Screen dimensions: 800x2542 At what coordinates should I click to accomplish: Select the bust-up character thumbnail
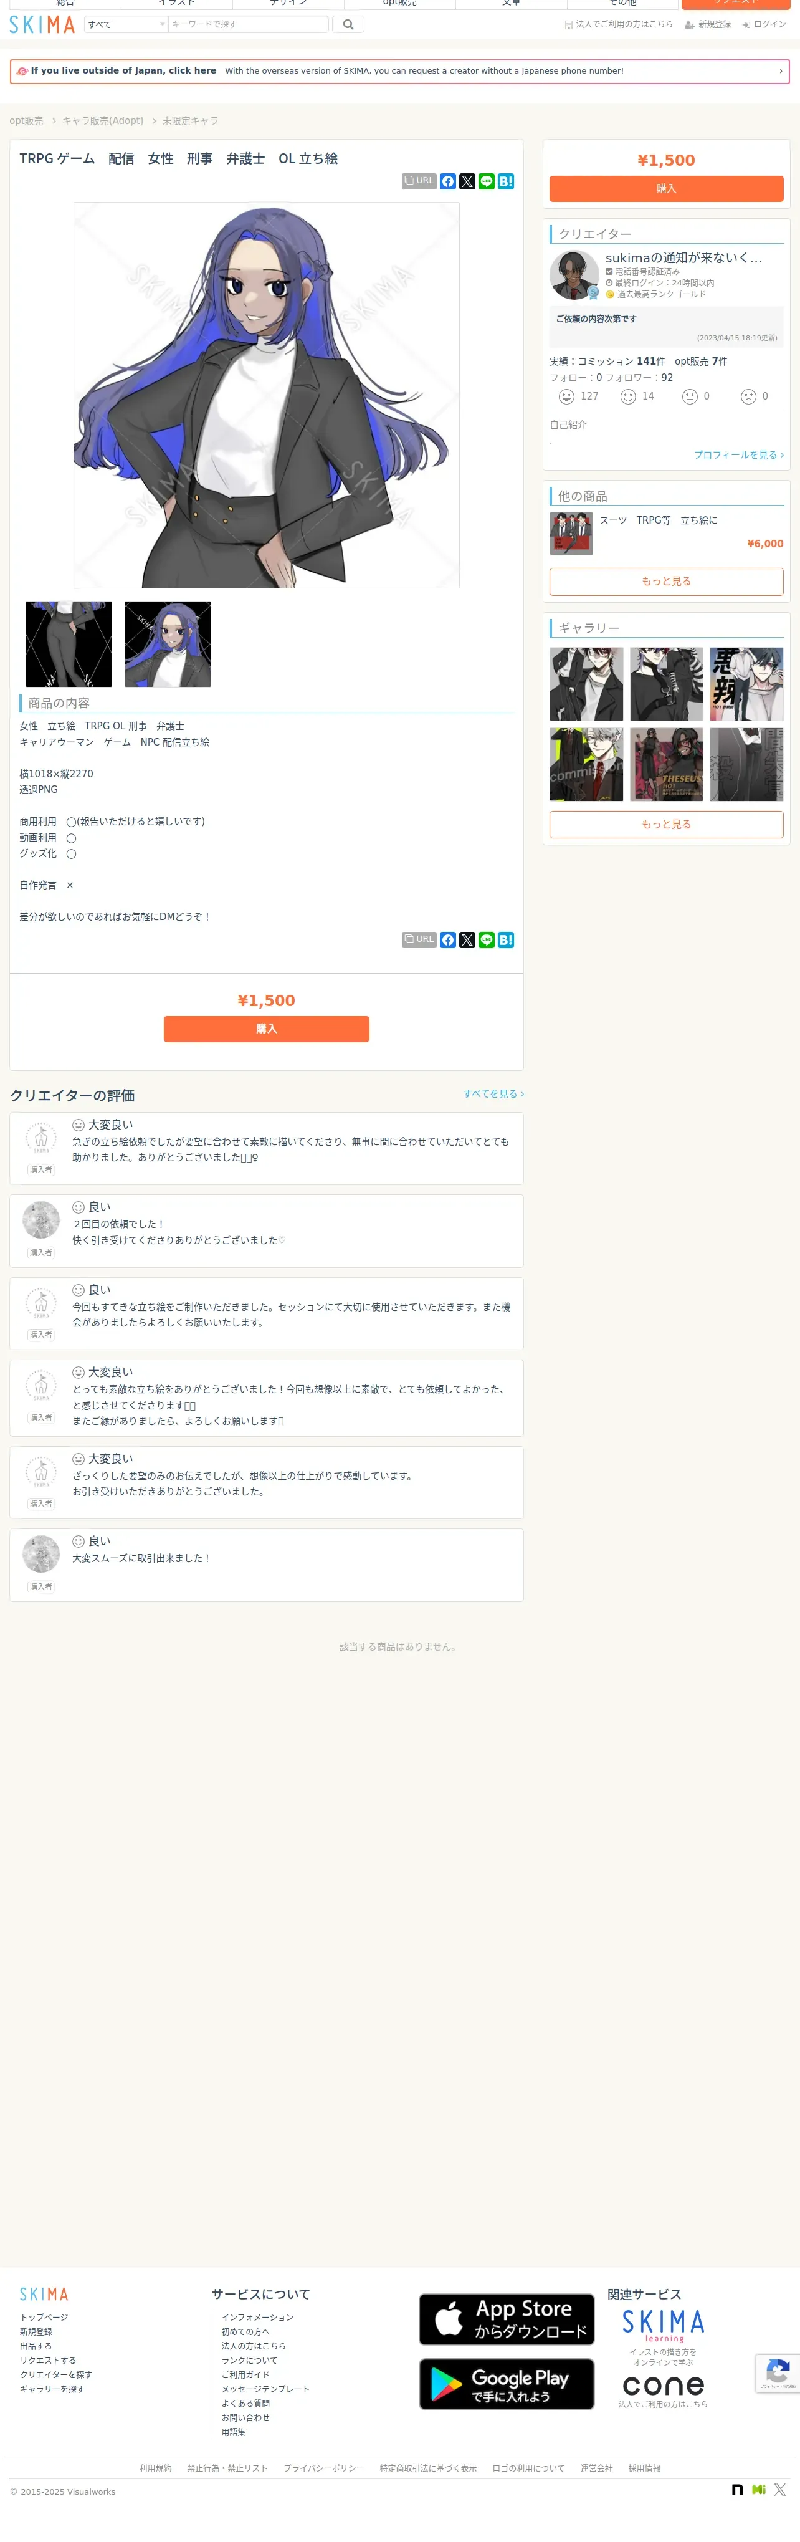(x=168, y=645)
